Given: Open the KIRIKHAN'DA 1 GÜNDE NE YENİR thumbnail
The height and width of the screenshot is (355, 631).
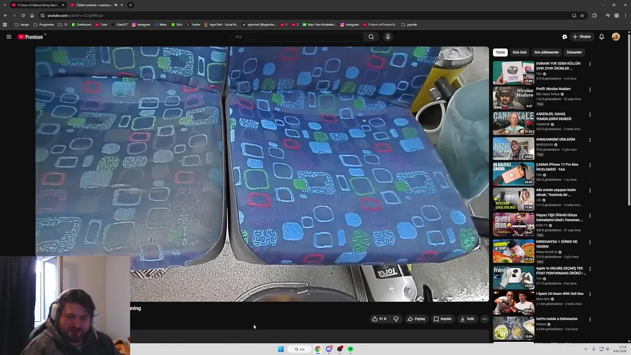Looking at the screenshot, I should (x=513, y=251).
